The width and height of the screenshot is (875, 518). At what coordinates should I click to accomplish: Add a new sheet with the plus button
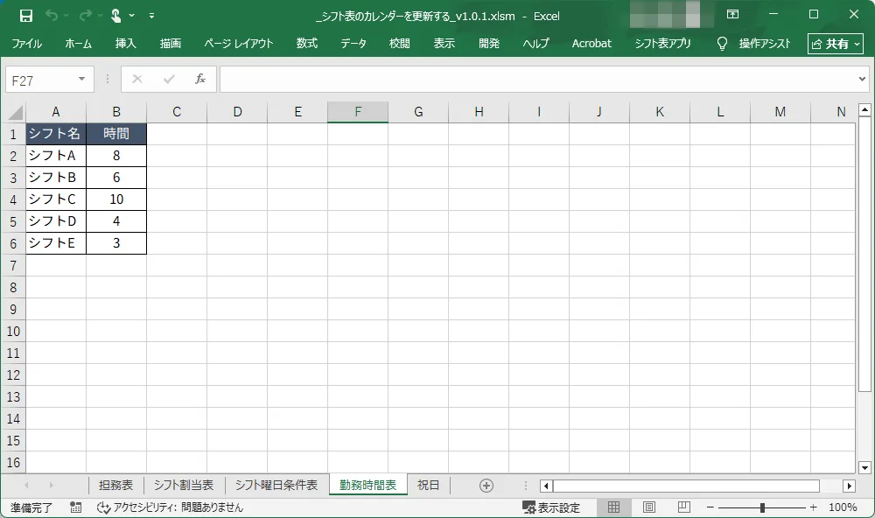(x=486, y=484)
